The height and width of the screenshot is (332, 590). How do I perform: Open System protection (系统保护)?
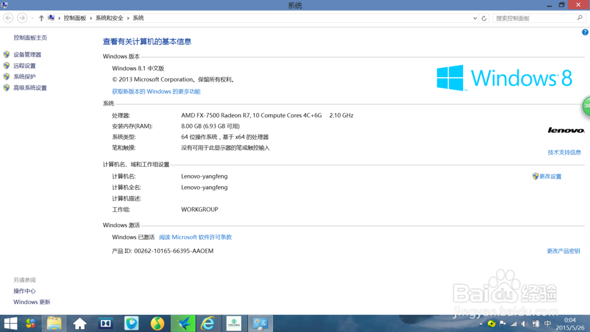tap(24, 77)
